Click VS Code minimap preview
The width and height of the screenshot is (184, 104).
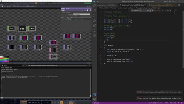coord(176,12)
